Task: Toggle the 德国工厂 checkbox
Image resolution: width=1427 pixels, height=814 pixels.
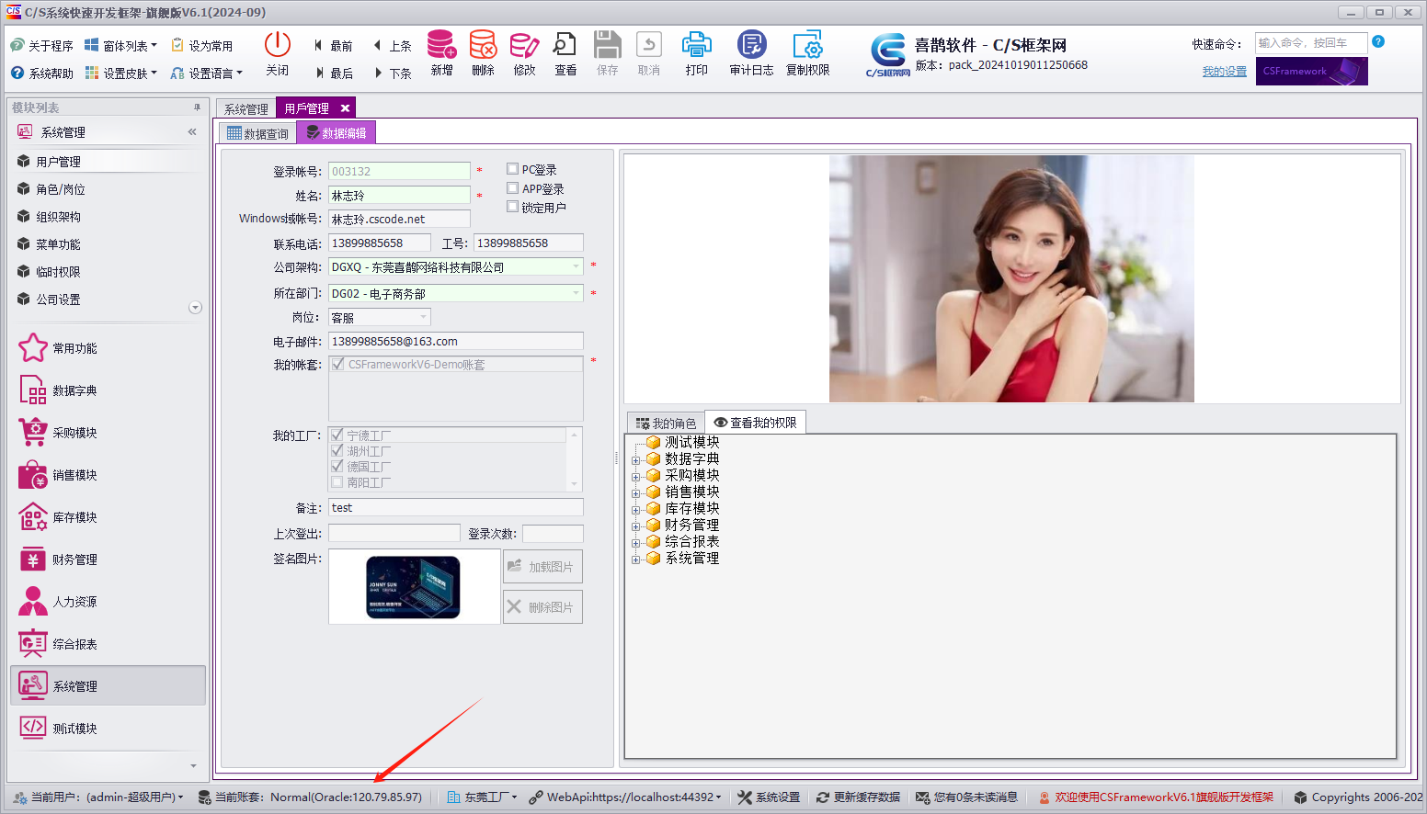Action: tap(337, 466)
